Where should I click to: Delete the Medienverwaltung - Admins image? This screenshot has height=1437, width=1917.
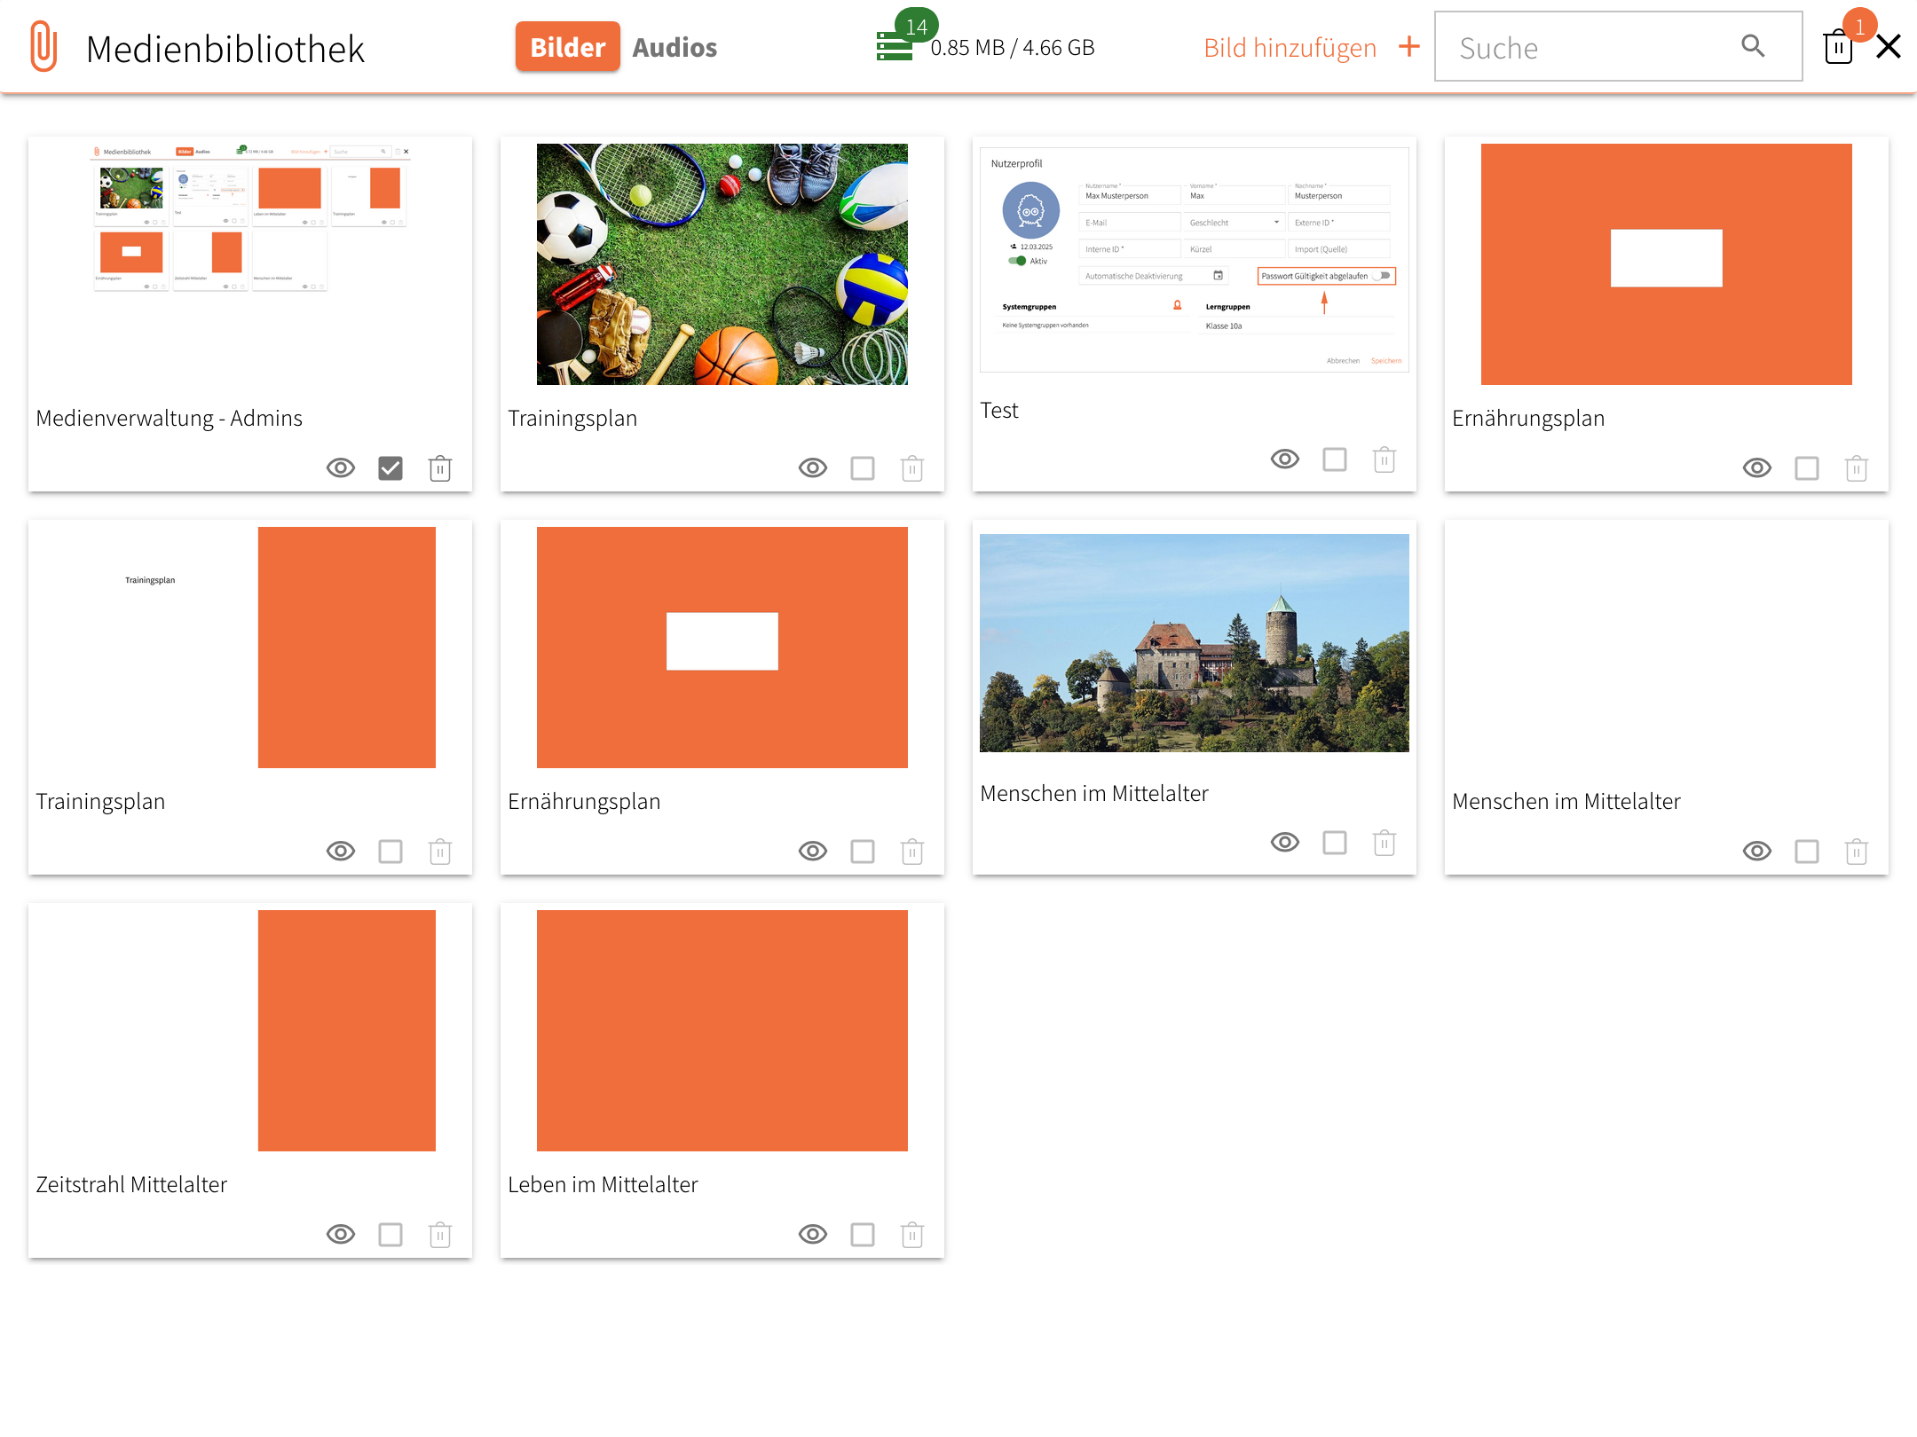coord(440,468)
